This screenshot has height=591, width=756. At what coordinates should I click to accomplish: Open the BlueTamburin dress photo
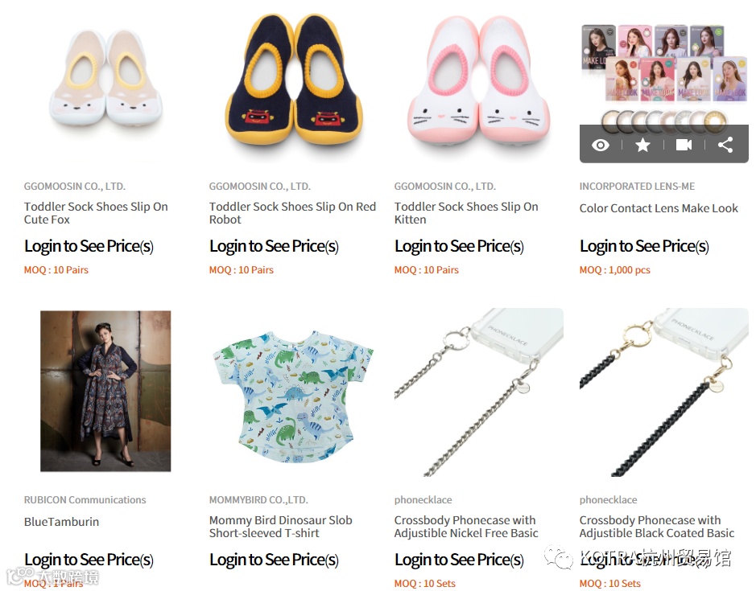[x=105, y=391]
